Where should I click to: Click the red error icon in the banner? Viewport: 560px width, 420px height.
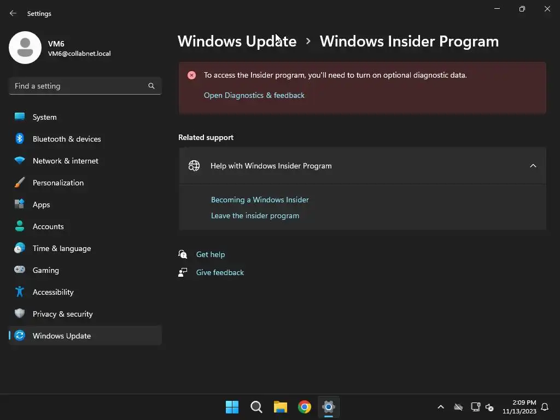pos(192,75)
